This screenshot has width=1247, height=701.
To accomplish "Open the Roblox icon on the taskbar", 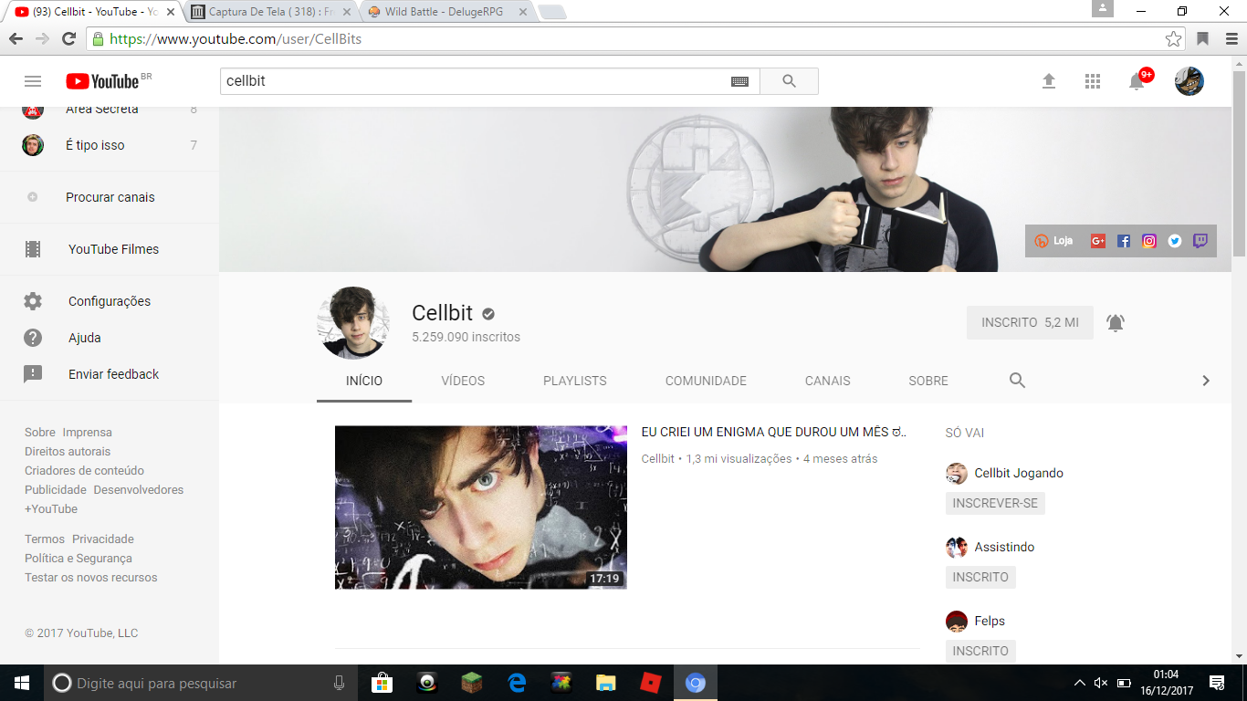I will pos(650,683).
